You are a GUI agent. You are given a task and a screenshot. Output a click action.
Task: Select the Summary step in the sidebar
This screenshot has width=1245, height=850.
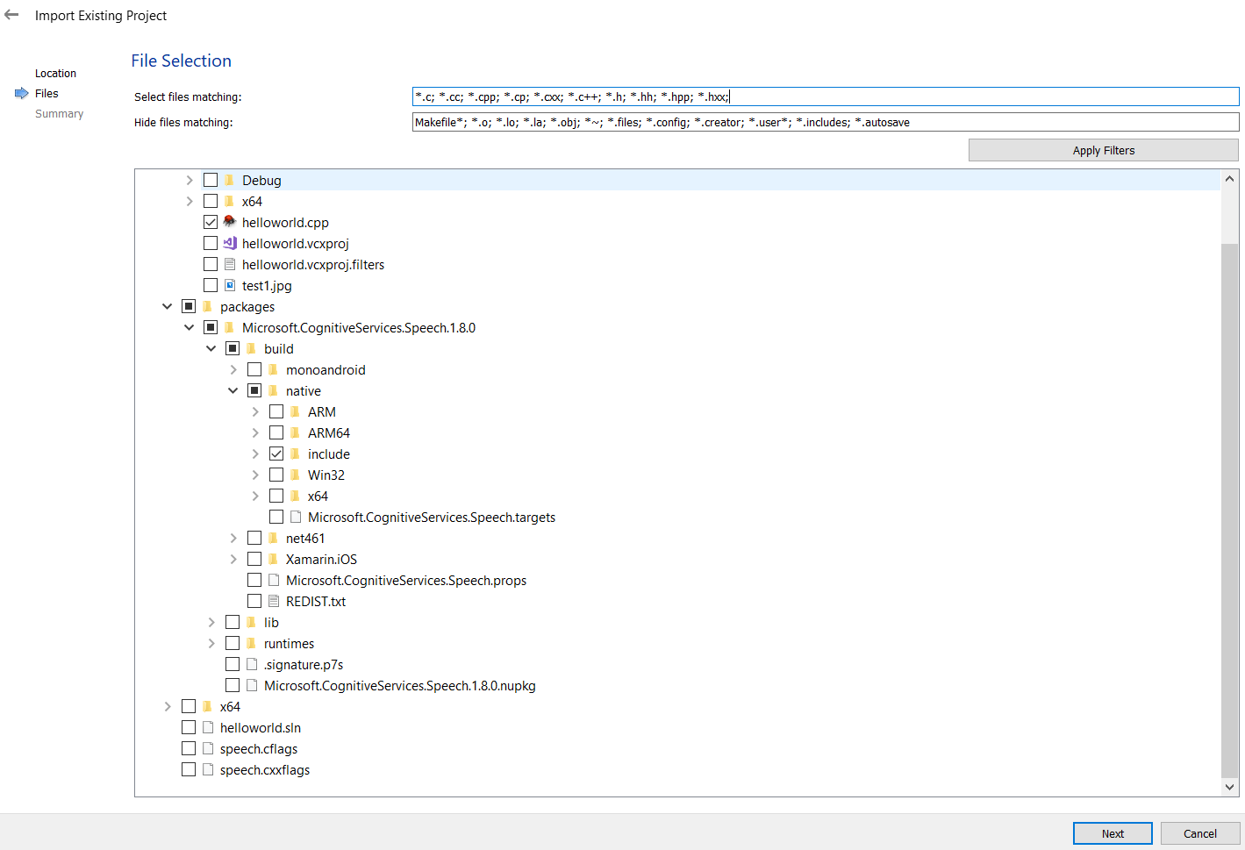pos(59,113)
